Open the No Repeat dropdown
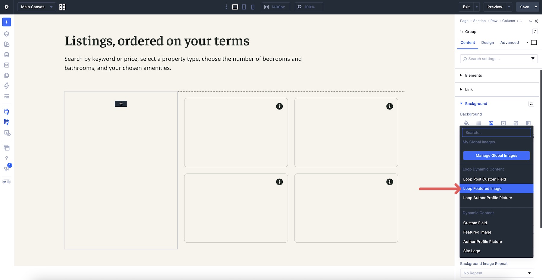Image resolution: width=542 pixels, height=280 pixels. (x=497, y=273)
